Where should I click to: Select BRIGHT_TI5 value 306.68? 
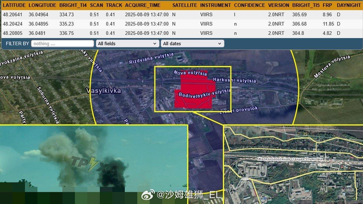click(299, 24)
